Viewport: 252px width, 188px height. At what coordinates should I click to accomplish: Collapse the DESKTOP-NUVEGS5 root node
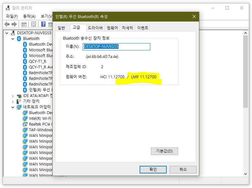[x=7, y=33]
